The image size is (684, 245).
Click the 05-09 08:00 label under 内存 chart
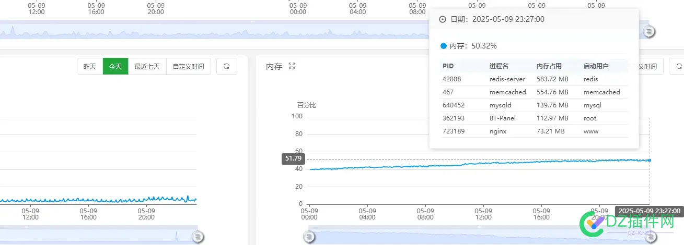(x=425, y=214)
